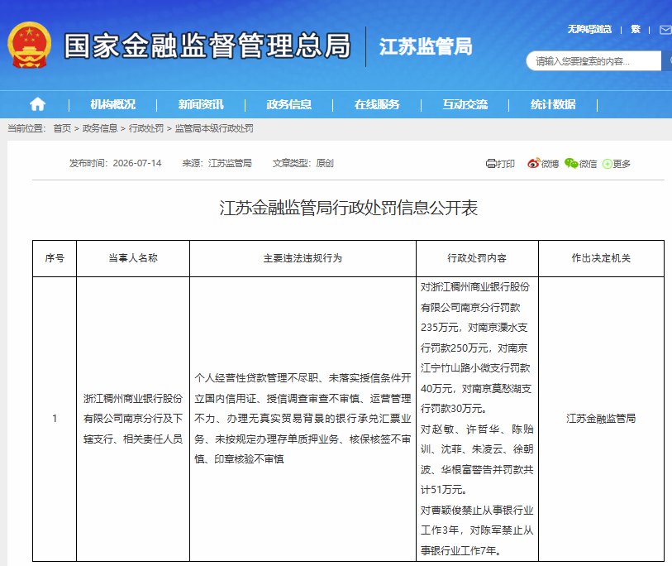Switch to traditional Chinese with 繁 link

(x=636, y=29)
